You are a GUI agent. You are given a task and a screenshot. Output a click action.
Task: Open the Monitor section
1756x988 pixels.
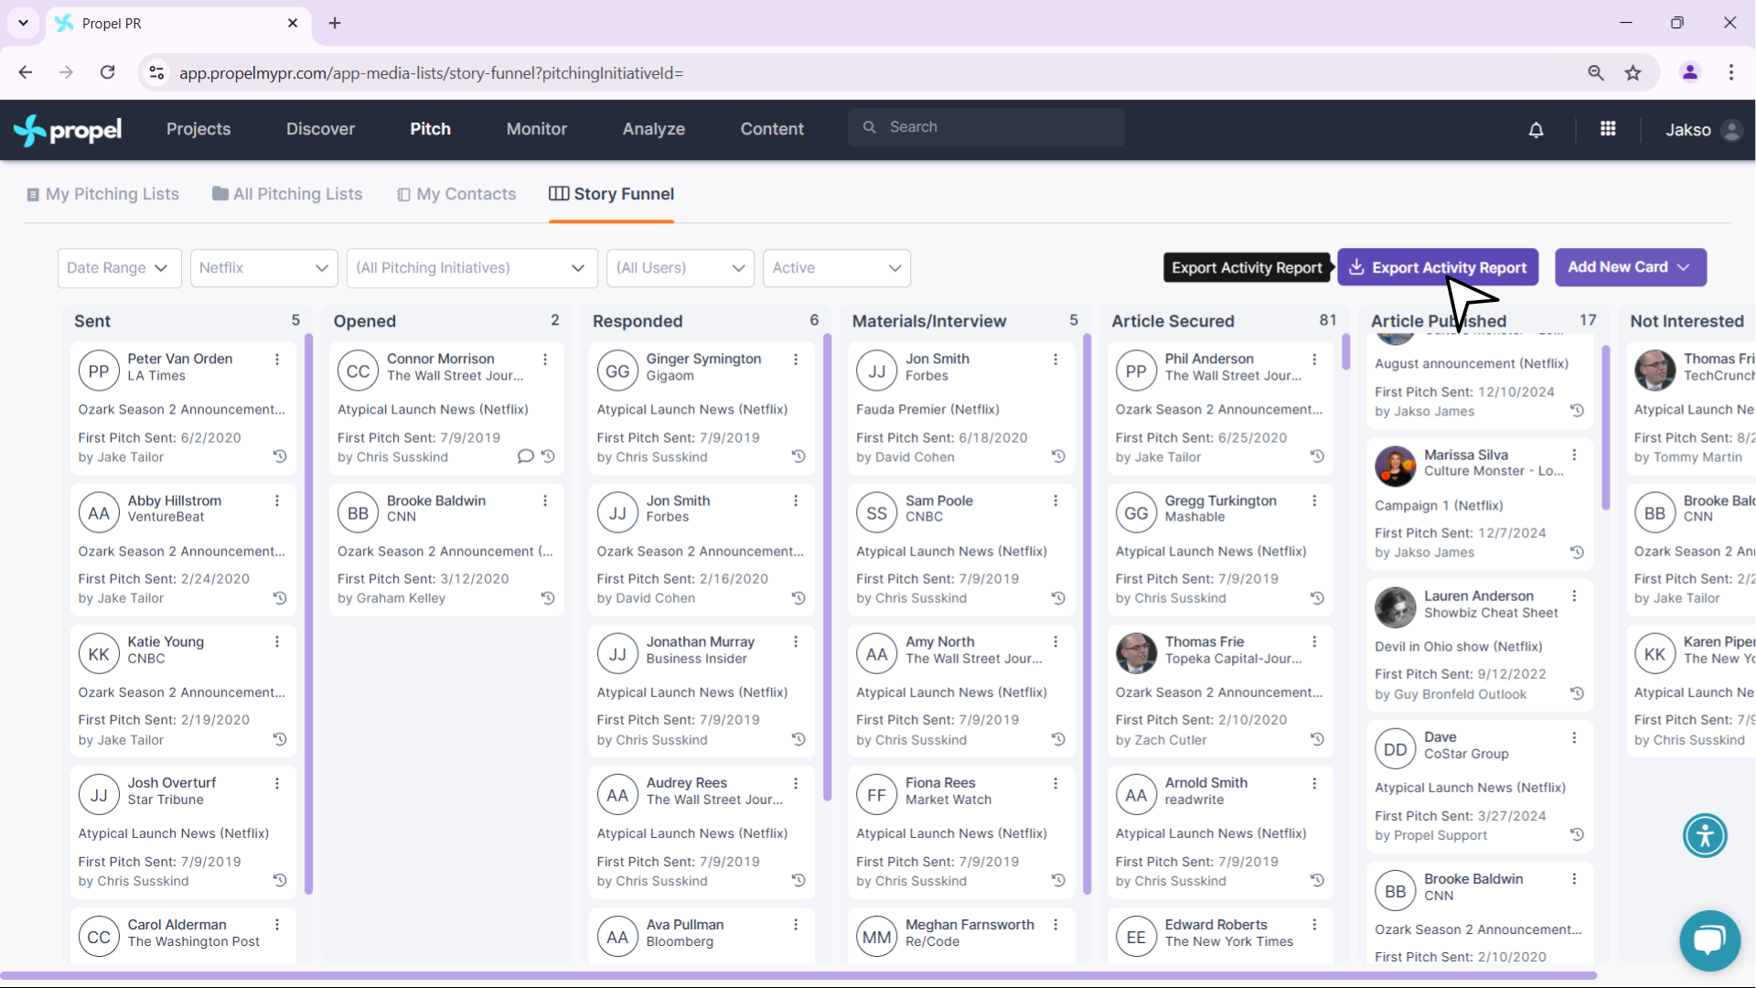point(537,130)
